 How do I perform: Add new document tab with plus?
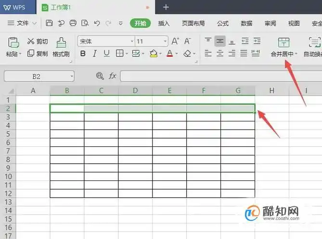click(166, 7)
